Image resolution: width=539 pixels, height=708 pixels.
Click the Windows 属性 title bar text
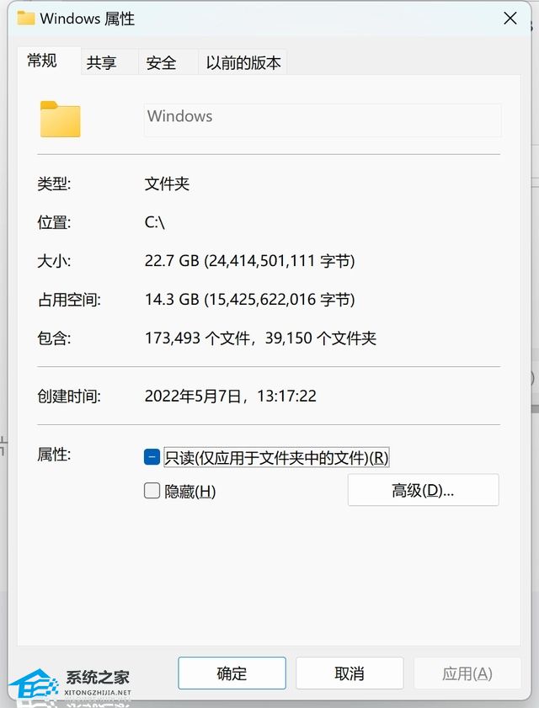click(x=88, y=19)
